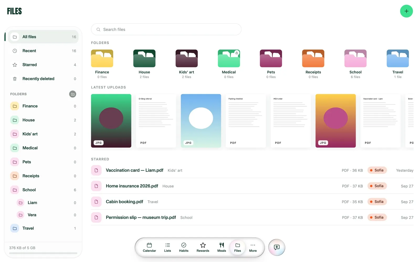Open the feedback chat sparkle button
420x262 pixels.
[277, 247]
